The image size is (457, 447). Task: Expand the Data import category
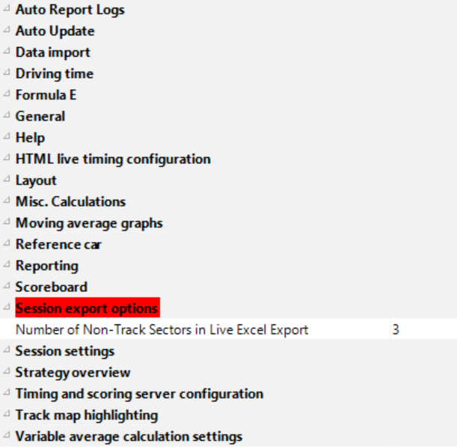pyautogui.click(x=7, y=53)
